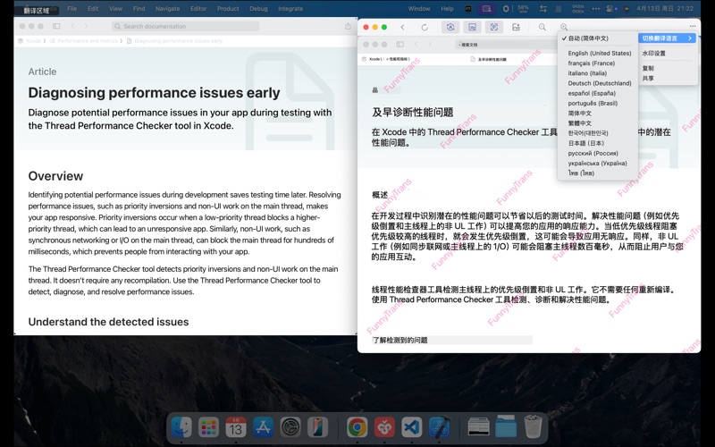The width and height of the screenshot is (715, 447).
Task: Open the Find menu
Action: 139,9
